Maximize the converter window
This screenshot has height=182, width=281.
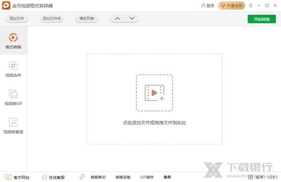(x=267, y=6)
